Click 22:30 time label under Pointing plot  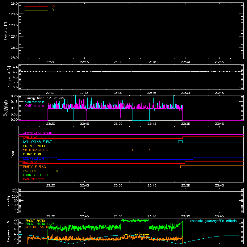(x=51, y=62)
